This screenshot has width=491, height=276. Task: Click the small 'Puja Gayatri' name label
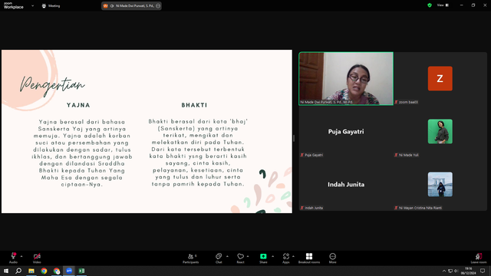[314, 155]
